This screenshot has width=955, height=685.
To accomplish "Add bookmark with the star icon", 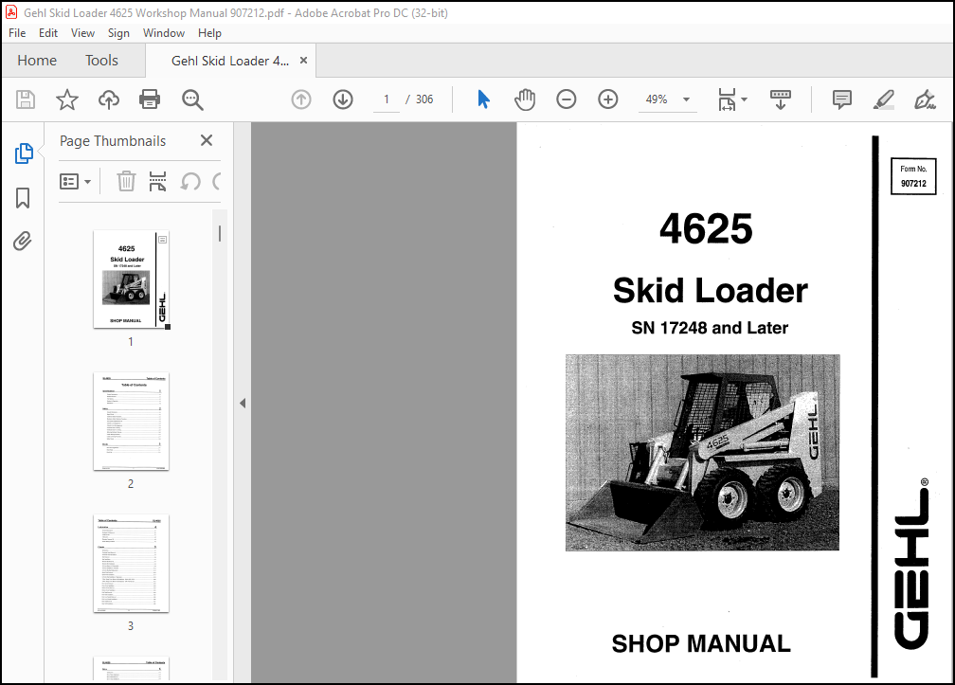I will pos(67,99).
